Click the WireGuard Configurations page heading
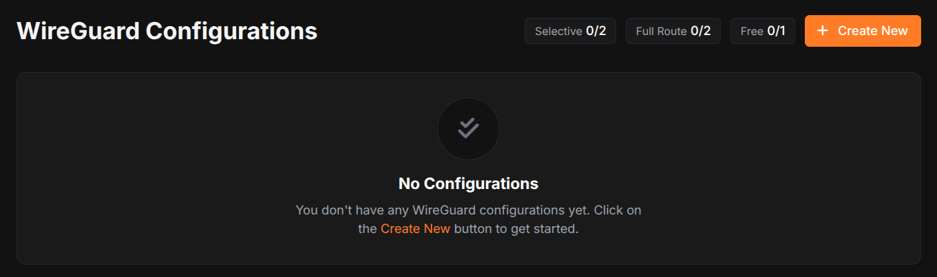The width and height of the screenshot is (937, 277). tap(167, 32)
